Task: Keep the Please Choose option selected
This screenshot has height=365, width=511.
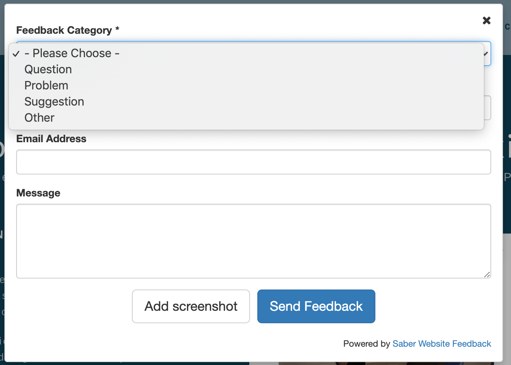Action: 71,53
